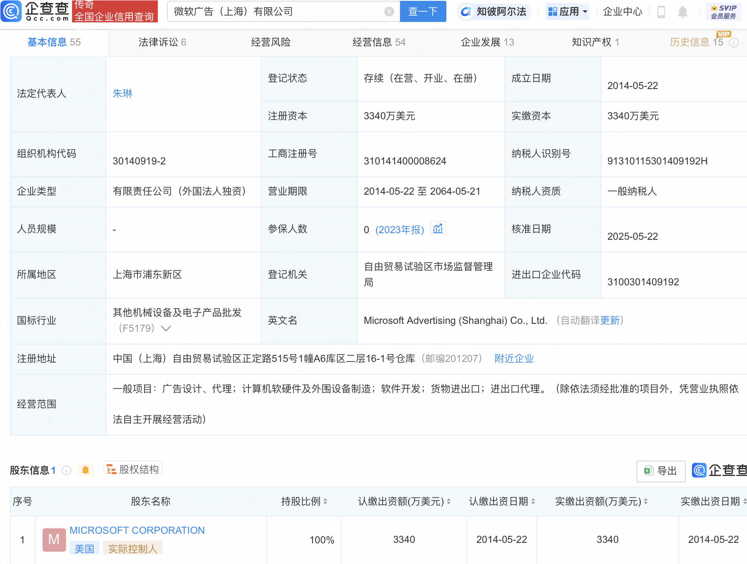
Task: Click the mobile phone icon
Action: pyautogui.click(x=661, y=12)
